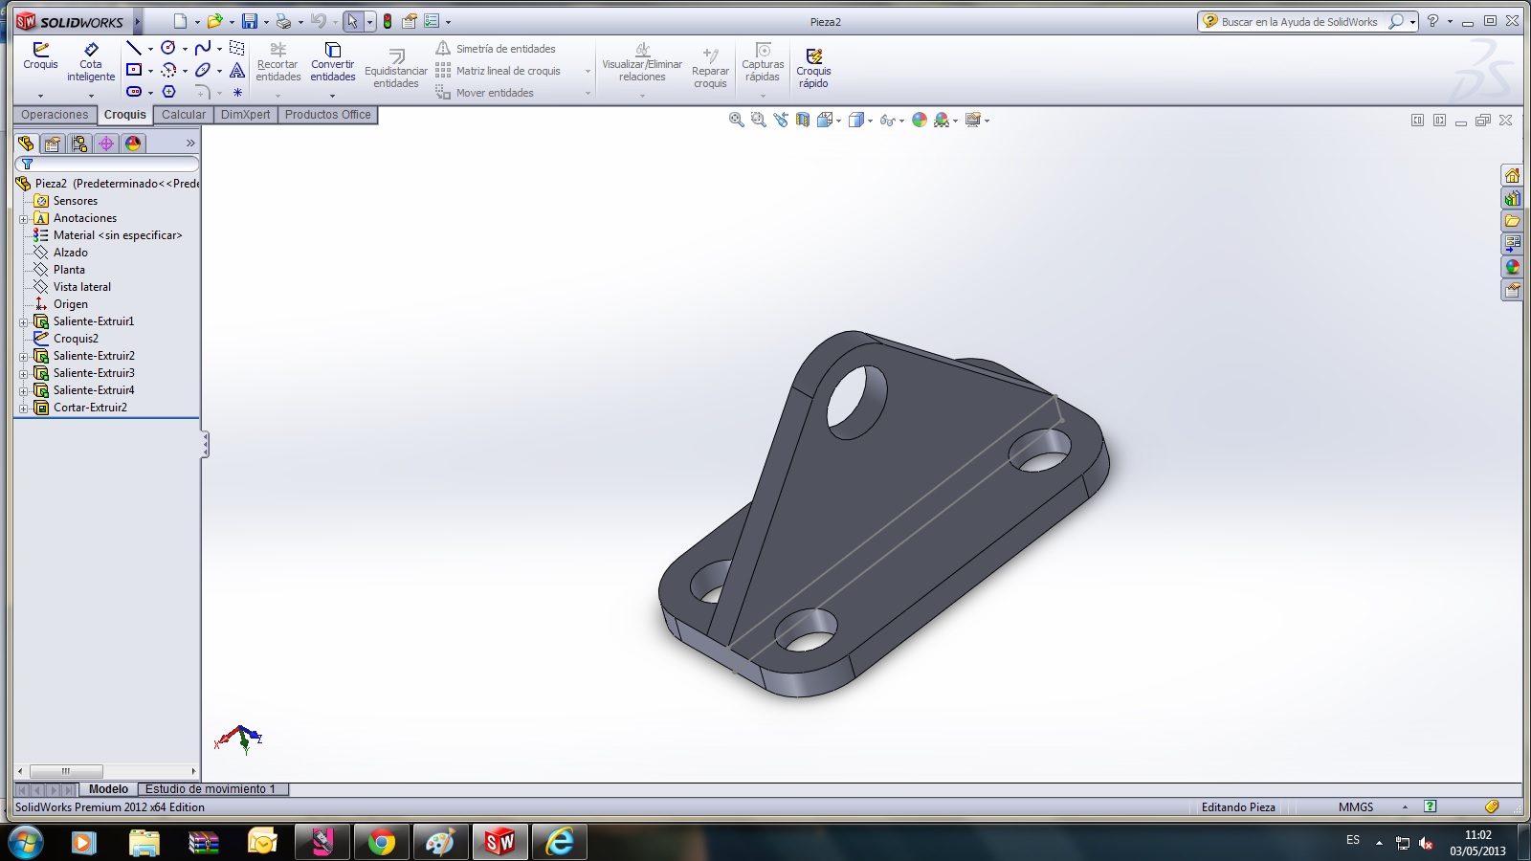Click the Croquis sketch tool icon
This screenshot has width=1531, height=861.
(40, 55)
